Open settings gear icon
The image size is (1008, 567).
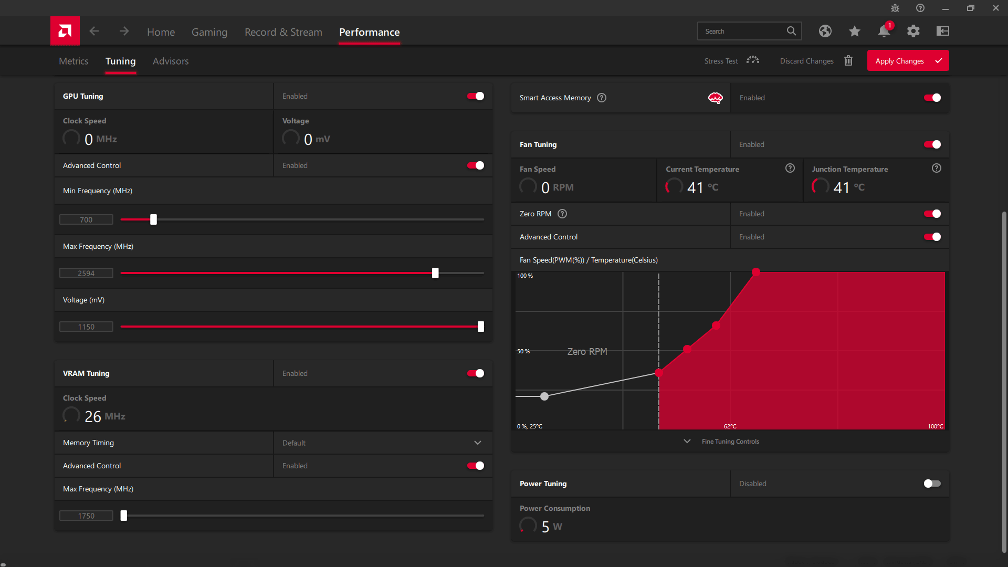click(913, 31)
